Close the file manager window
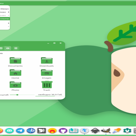This screenshot has height=136, width=136. (61, 43)
